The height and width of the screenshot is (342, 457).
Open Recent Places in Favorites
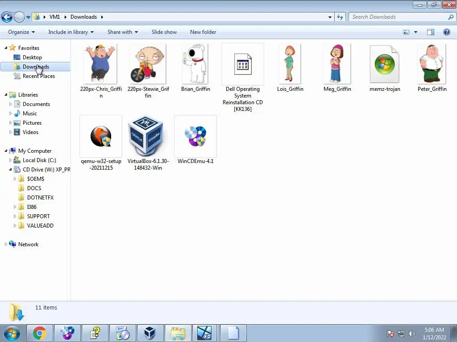[39, 76]
